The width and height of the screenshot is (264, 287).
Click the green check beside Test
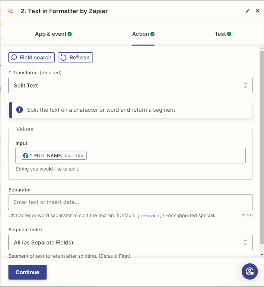(229, 34)
